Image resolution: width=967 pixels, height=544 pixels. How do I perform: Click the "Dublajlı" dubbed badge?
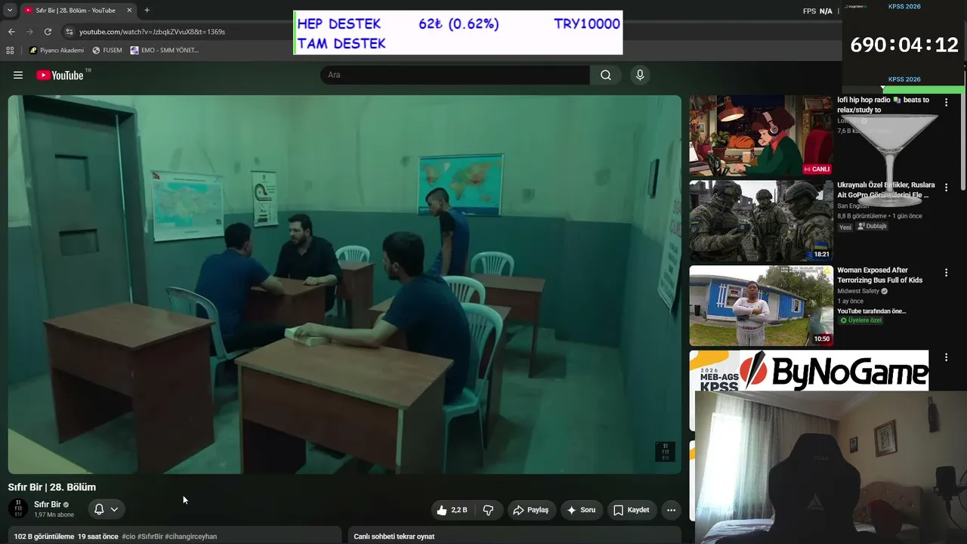(872, 227)
